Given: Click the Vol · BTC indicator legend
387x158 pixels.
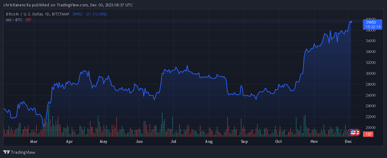Looking at the screenshot, I should click(x=15, y=20).
